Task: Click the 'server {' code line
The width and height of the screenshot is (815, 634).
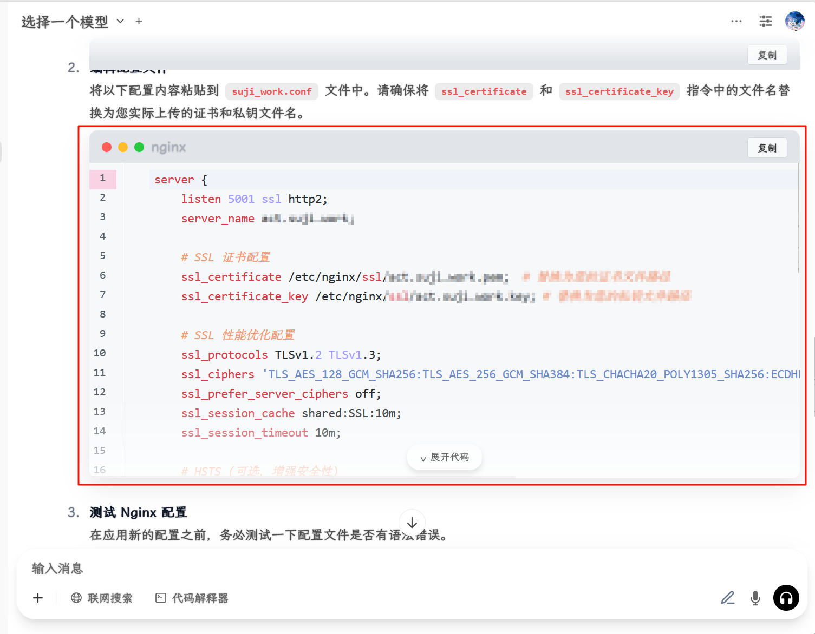Action: click(x=181, y=180)
